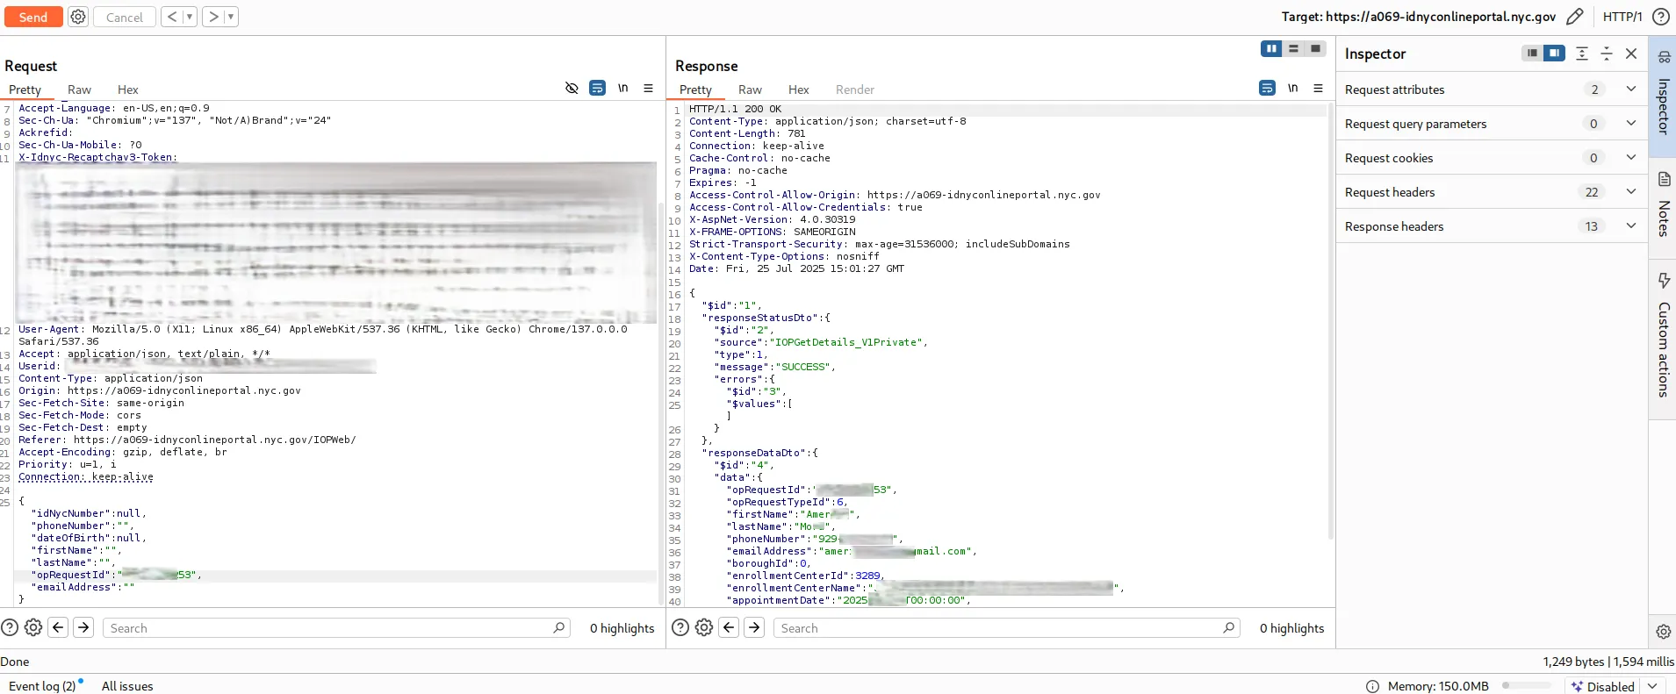Image resolution: width=1676 pixels, height=694 pixels.
Task: Click the HTTP/1 protocol label
Action: [1622, 17]
